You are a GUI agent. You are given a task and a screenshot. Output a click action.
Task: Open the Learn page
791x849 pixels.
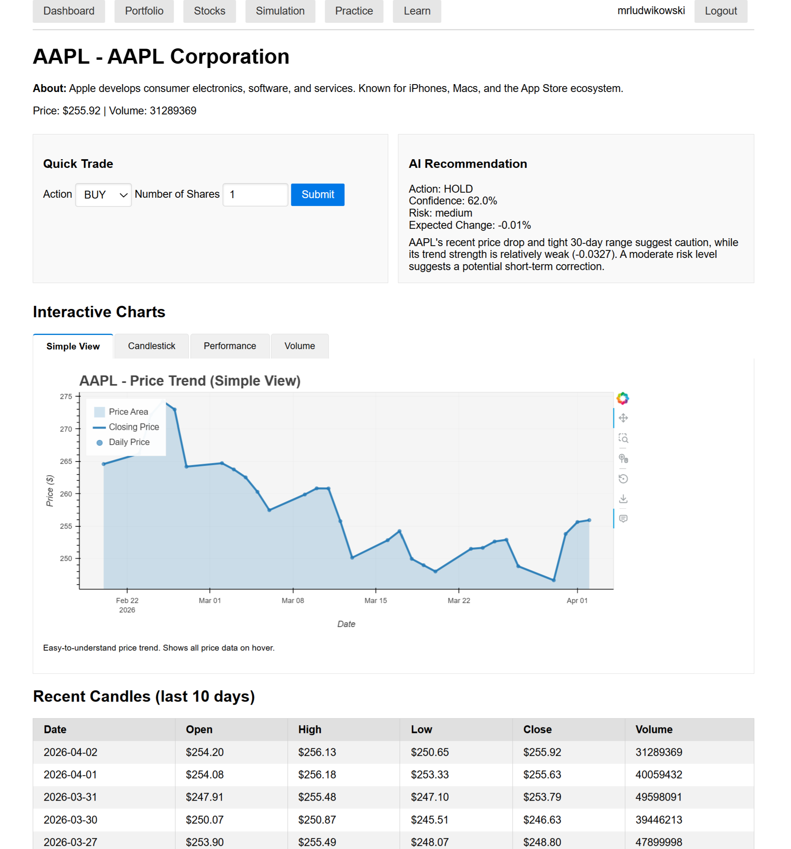click(x=417, y=11)
